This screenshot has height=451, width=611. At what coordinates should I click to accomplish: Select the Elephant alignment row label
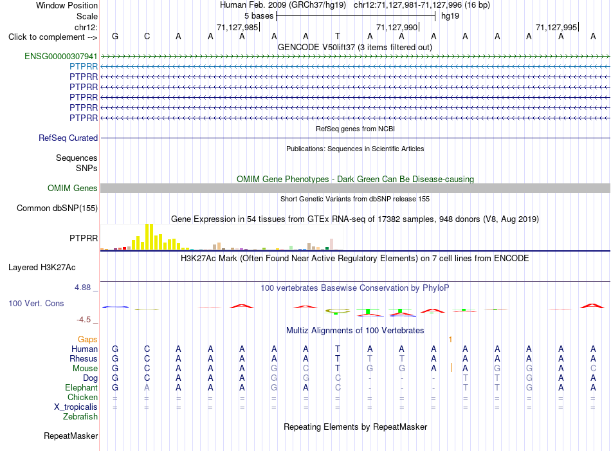(81, 388)
